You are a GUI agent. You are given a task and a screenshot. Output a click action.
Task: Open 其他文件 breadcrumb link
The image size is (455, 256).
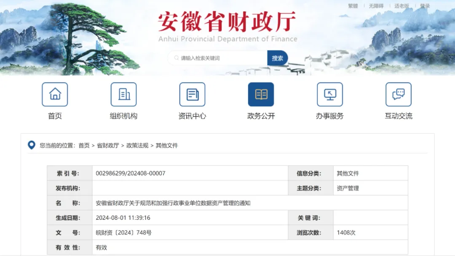click(x=167, y=146)
